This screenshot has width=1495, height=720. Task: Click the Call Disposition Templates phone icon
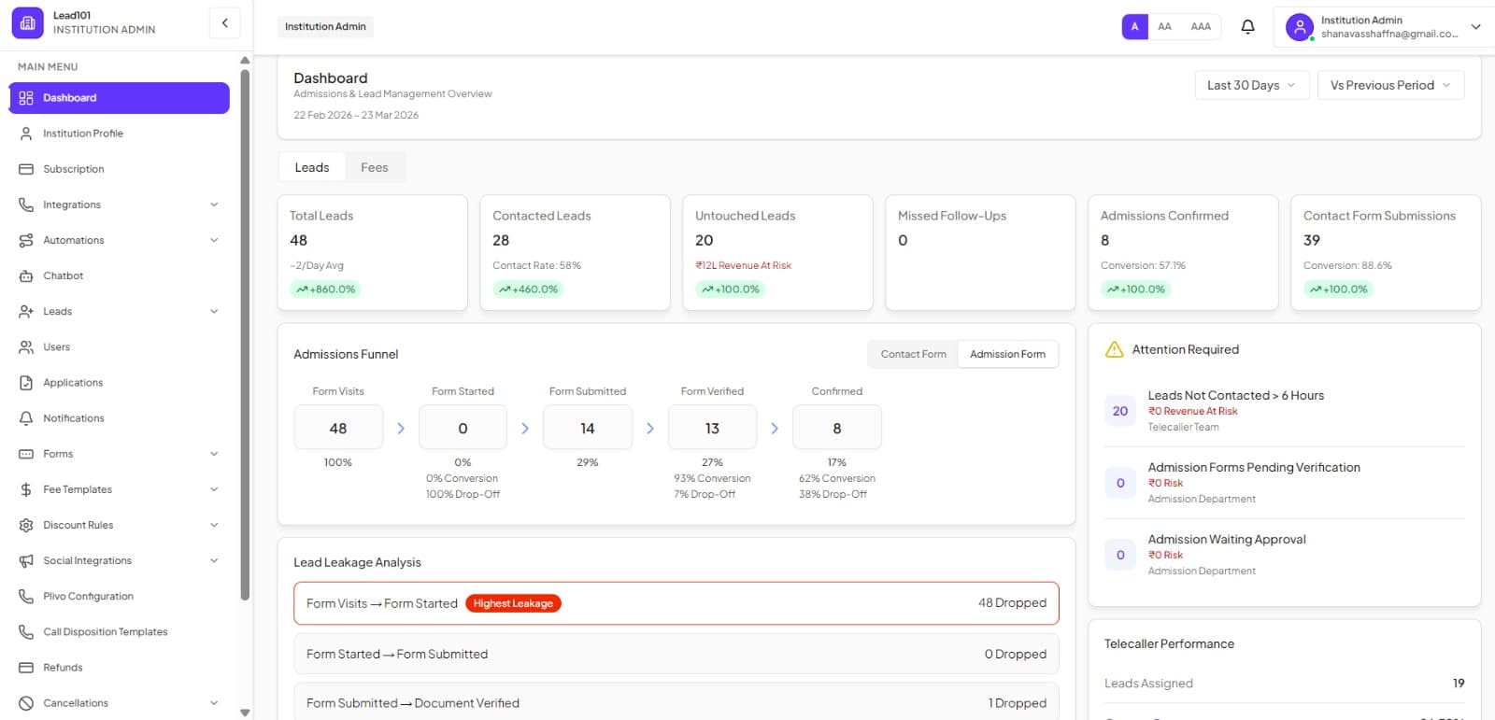click(26, 632)
